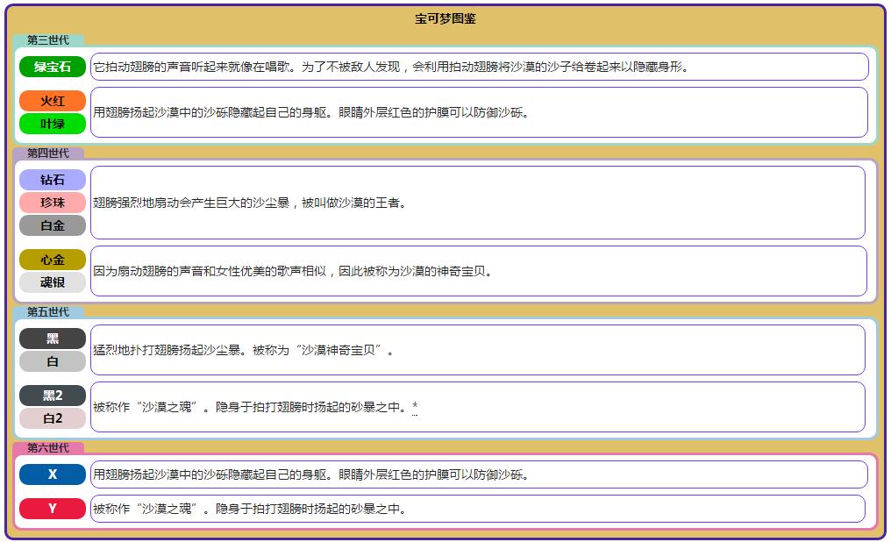Open the X version link
The width and height of the screenshot is (891, 542).
[x=53, y=474]
